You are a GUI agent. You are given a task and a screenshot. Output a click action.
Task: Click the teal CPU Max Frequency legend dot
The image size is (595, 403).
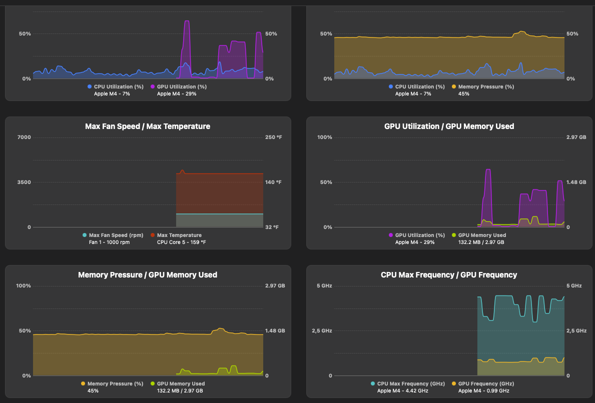pyautogui.click(x=373, y=383)
